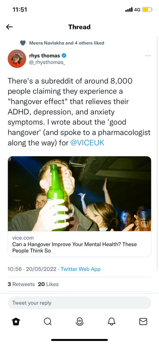This screenshot has width=159, height=344.
Task: Tap Meera Navlakha and 4 others liked
Action: click(66, 43)
